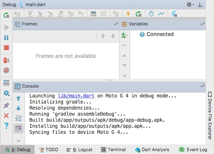
Task: Click 'Syncing files to device Moto G 4...' line
Action: pyautogui.click(x=78, y=132)
